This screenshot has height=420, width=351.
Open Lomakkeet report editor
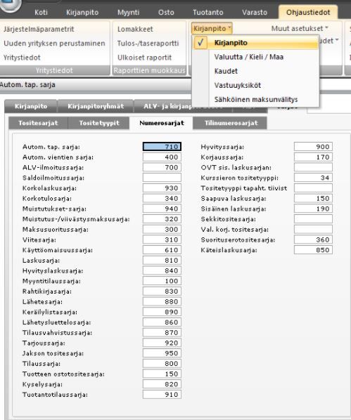click(x=135, y=29)
